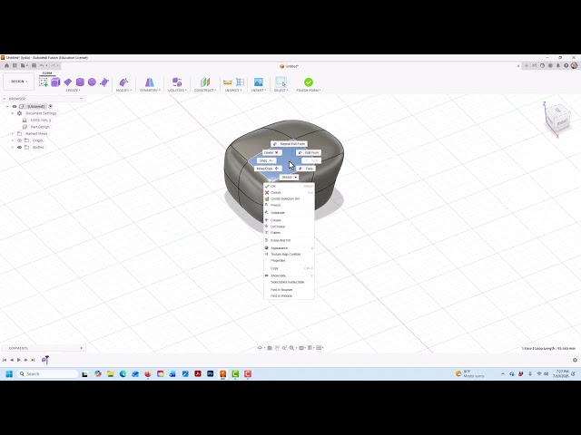Click the Untitled document tab
The width and height of the screenshot is (581, 435).
[289, 66]
